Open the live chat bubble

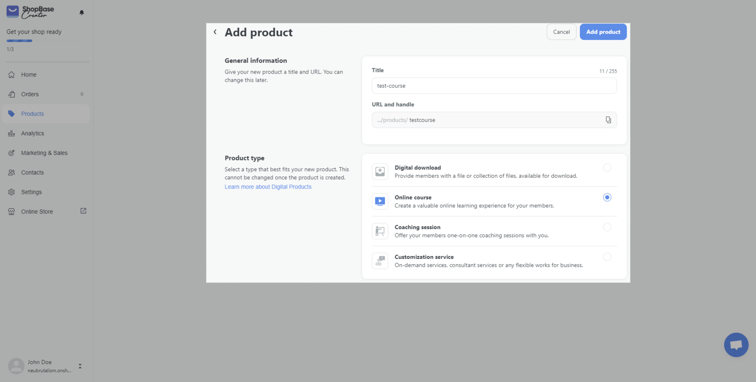[x=736, y=345]
